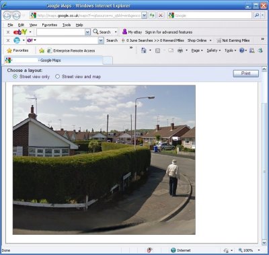This screenshot has height=255, width=269.
Task: Go back with the browser Back arrow
Action: coord(7,15)
